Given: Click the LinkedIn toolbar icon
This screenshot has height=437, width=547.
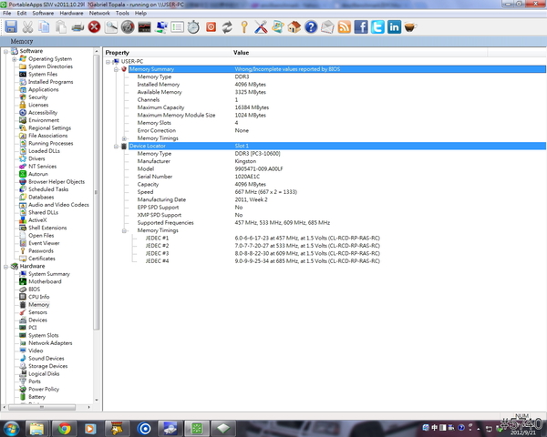Looking at the screenshot, I should tap(394, 27).
